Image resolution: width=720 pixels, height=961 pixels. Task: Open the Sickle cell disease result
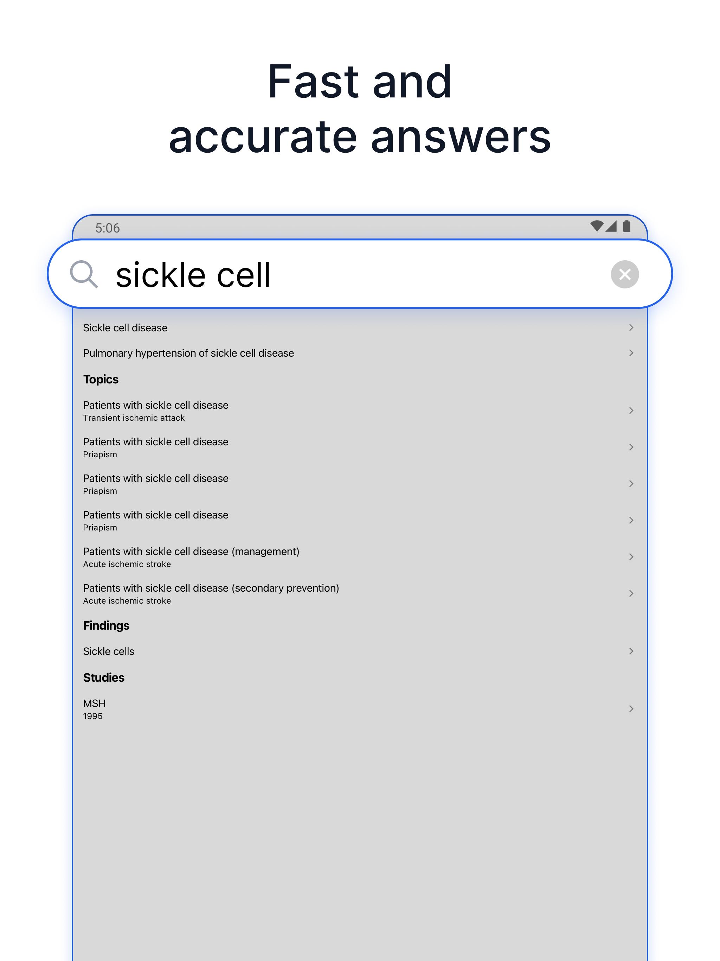pyautogui.click(x=360, y=327)
